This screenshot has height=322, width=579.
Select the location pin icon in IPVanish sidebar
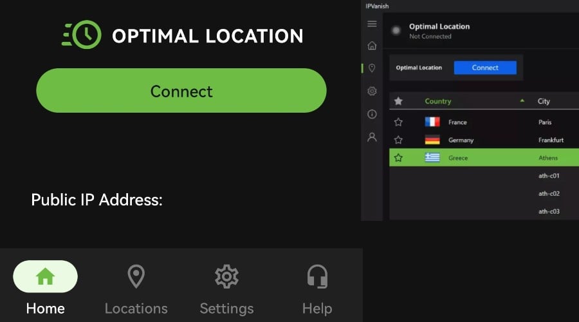coord(372,68)
